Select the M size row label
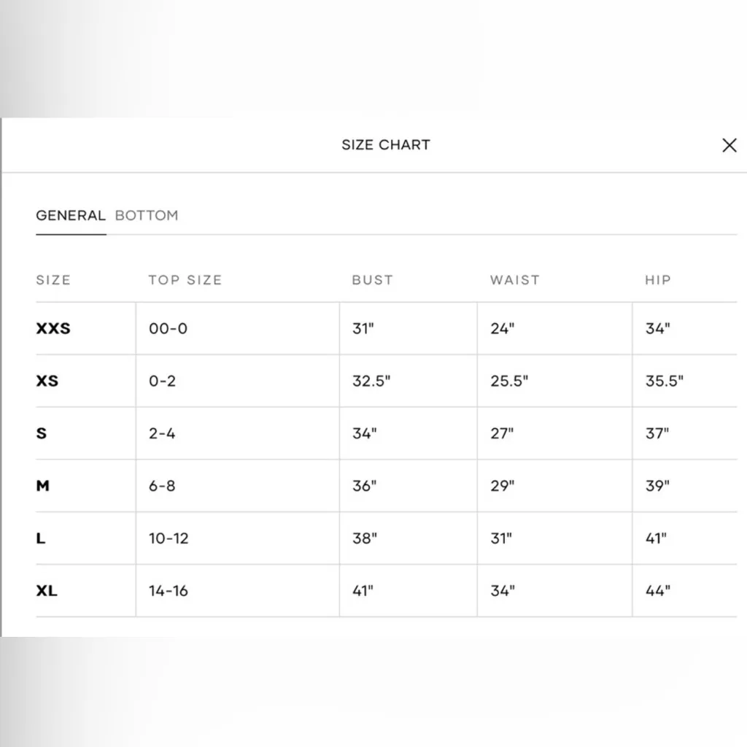 click(43, 486)
